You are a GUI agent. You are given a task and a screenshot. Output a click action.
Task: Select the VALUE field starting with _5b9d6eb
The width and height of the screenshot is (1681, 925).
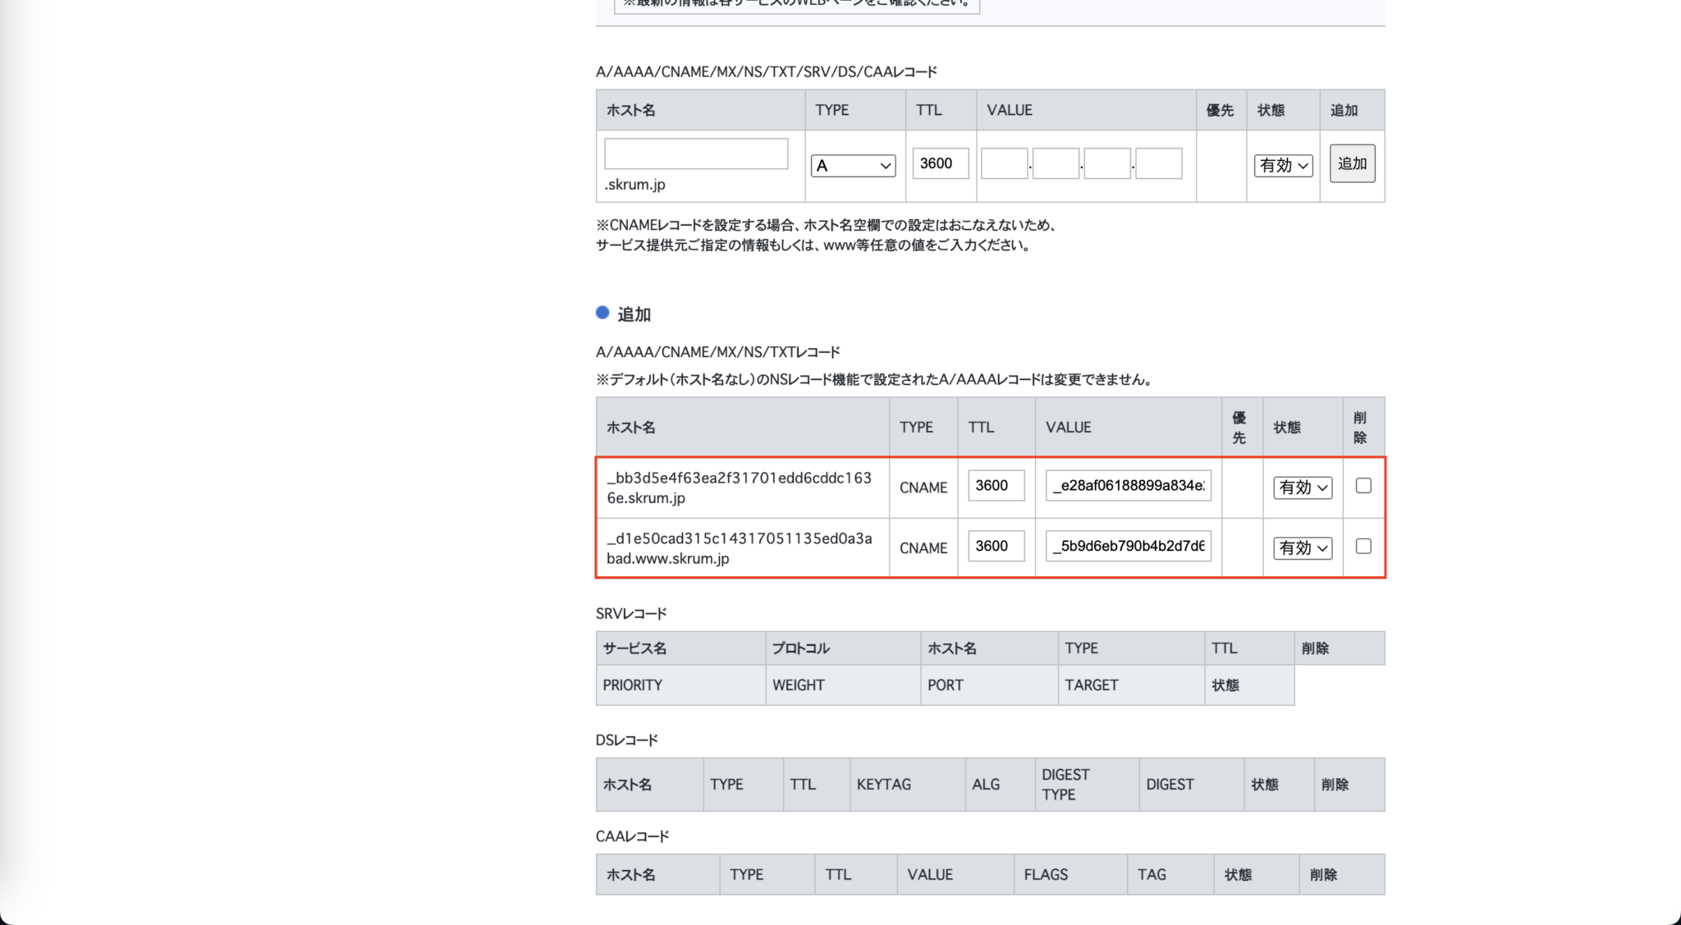(1128, 547)
